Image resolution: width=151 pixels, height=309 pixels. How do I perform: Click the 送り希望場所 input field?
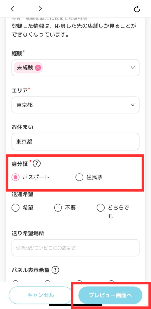coord(75,248)
